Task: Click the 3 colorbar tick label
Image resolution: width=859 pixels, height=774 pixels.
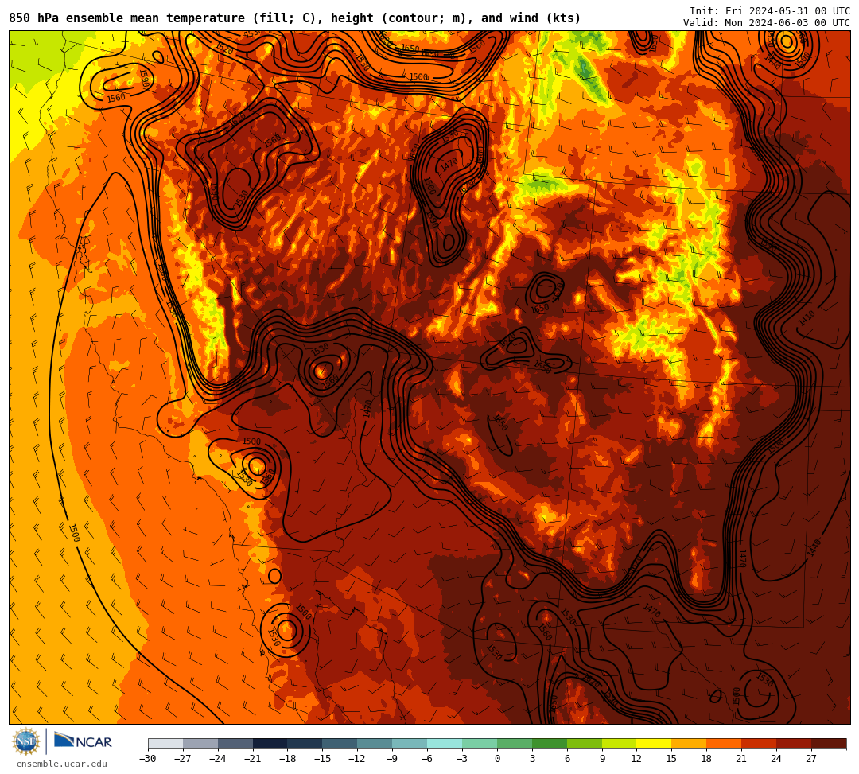Action: point(532,759)
